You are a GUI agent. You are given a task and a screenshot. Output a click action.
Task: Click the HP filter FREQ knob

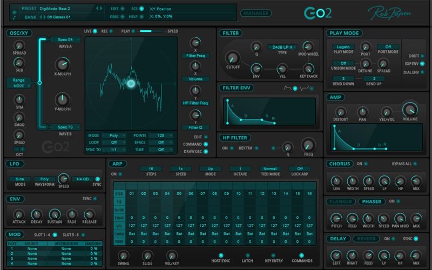(308, 145)
